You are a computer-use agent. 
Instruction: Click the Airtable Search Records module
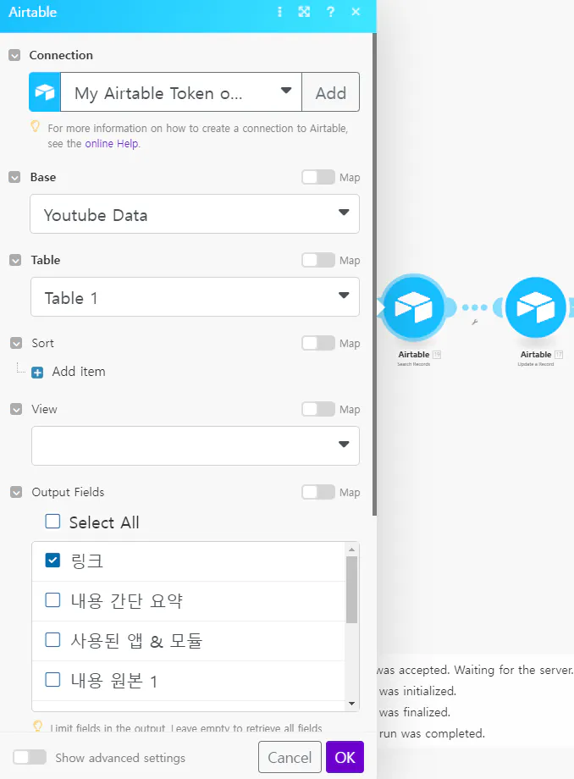[x=414, y=308]
